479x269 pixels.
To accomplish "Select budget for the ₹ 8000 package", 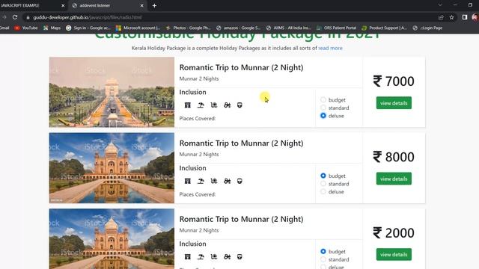I will point(323,176).
